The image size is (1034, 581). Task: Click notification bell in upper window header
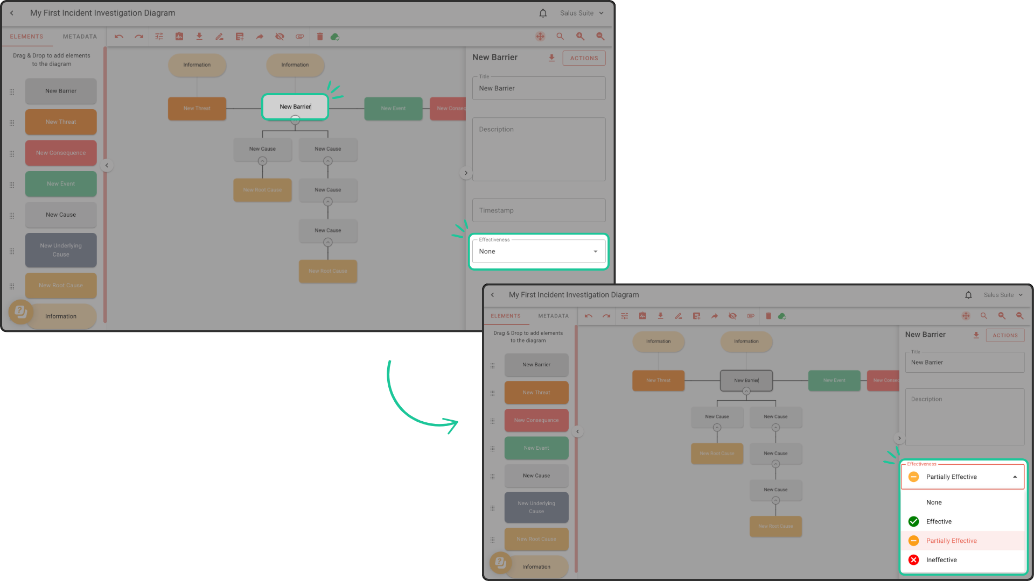(x=543, y=13)
